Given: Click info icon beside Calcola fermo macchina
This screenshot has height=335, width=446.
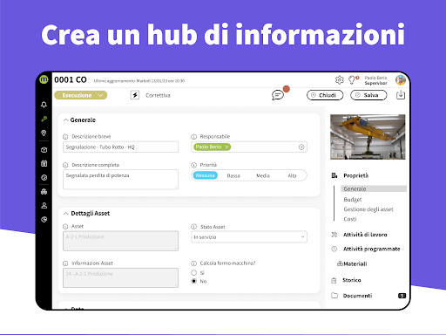Looking at the screenshot, I should (193, 263).
